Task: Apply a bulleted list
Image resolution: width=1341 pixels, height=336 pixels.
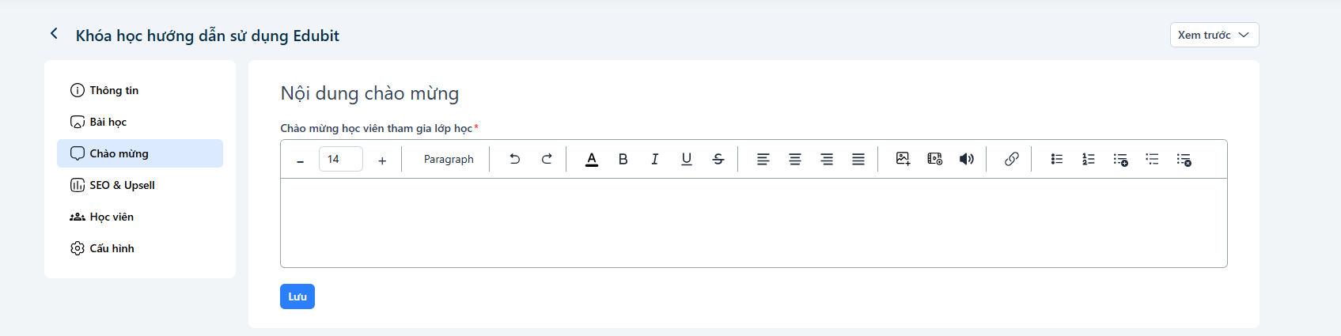Action: (1056, 159)
